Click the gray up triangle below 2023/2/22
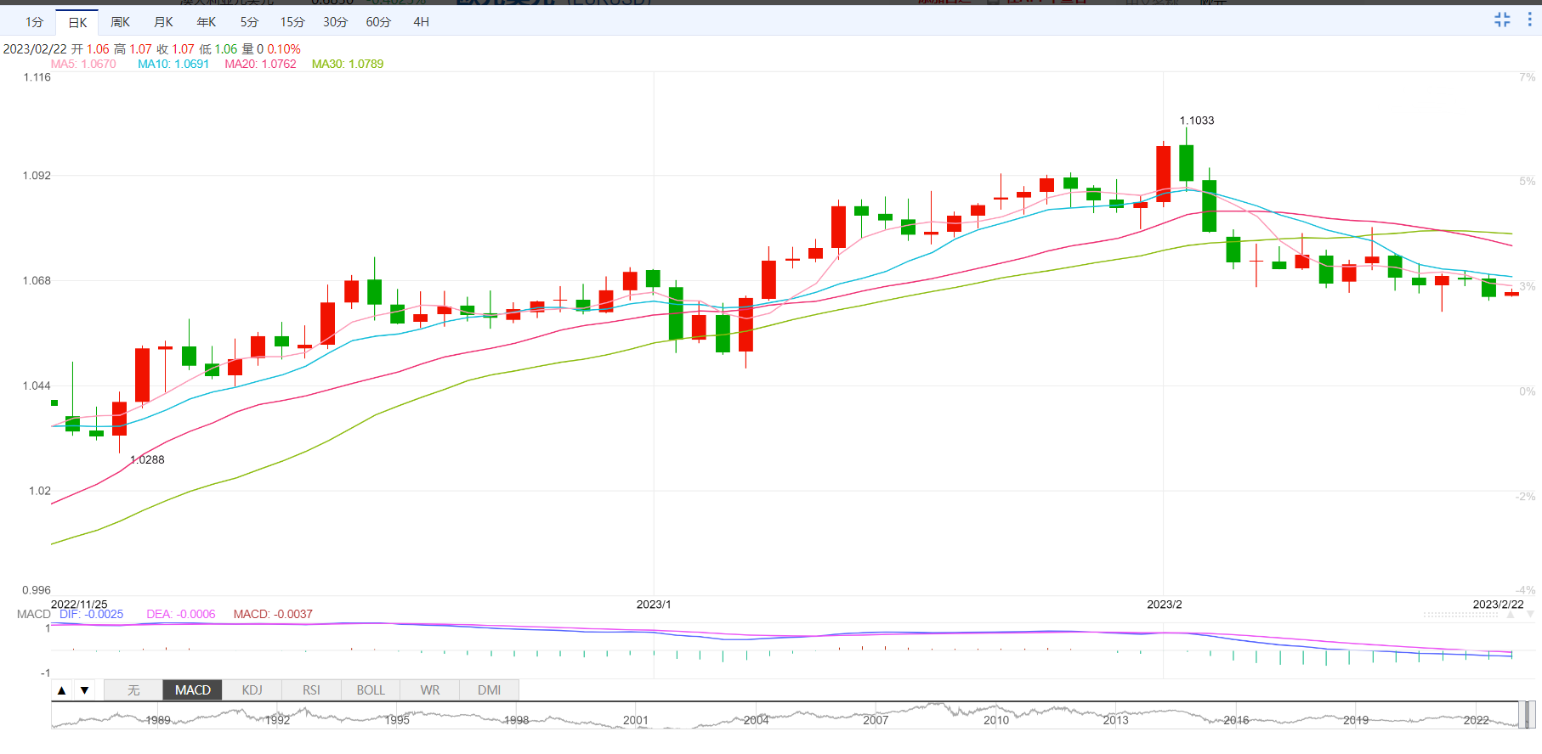This screenshot has width=1542, height=754. click(x=1511, y=614)
